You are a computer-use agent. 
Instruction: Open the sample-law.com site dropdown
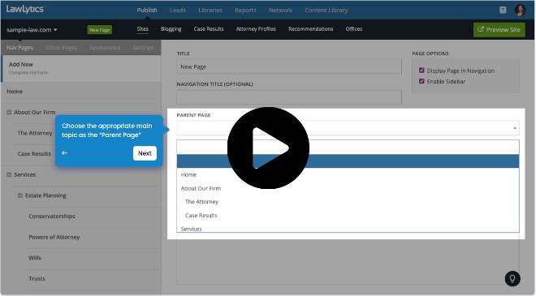point(32,30)
